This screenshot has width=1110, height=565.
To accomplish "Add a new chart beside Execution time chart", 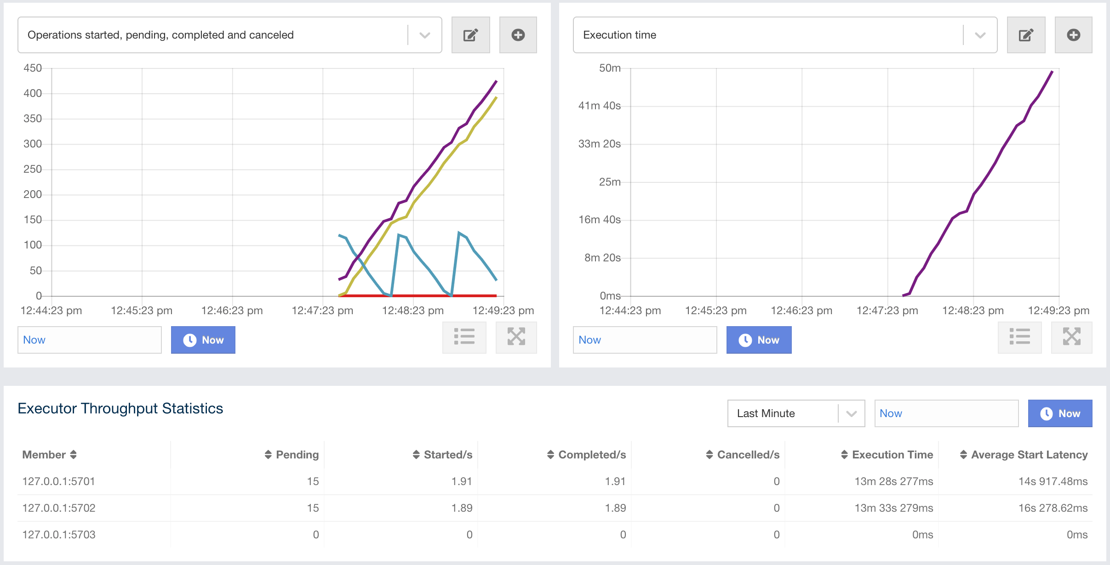I will [1073, 34].
